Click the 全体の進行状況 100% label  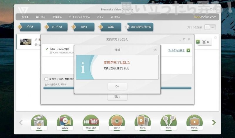56,84
